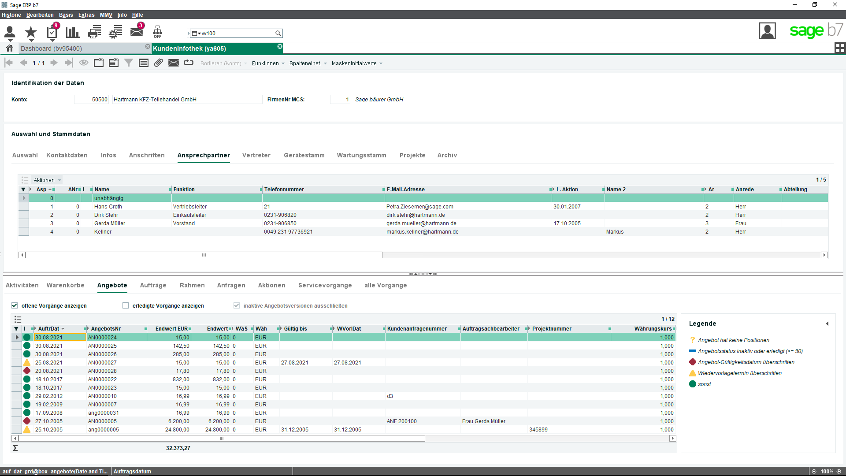Open the tile layout grid icon
Viewport: 846px width, 476px height.
tap(840, 48)
